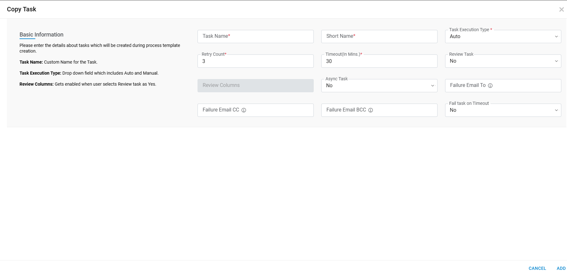Click the ADD button
The width and height of the screenshot is (567, 273).
click(x=561, y=268)
